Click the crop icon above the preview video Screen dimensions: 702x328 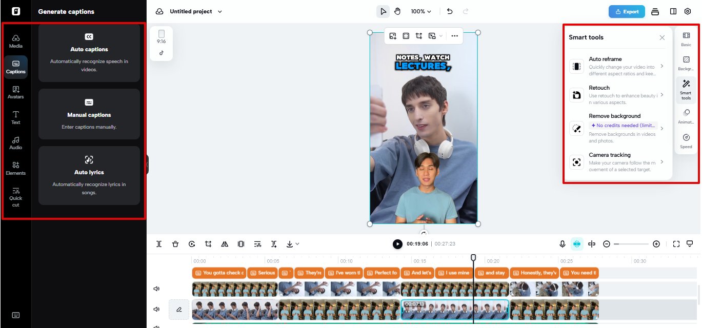[419, 36]
